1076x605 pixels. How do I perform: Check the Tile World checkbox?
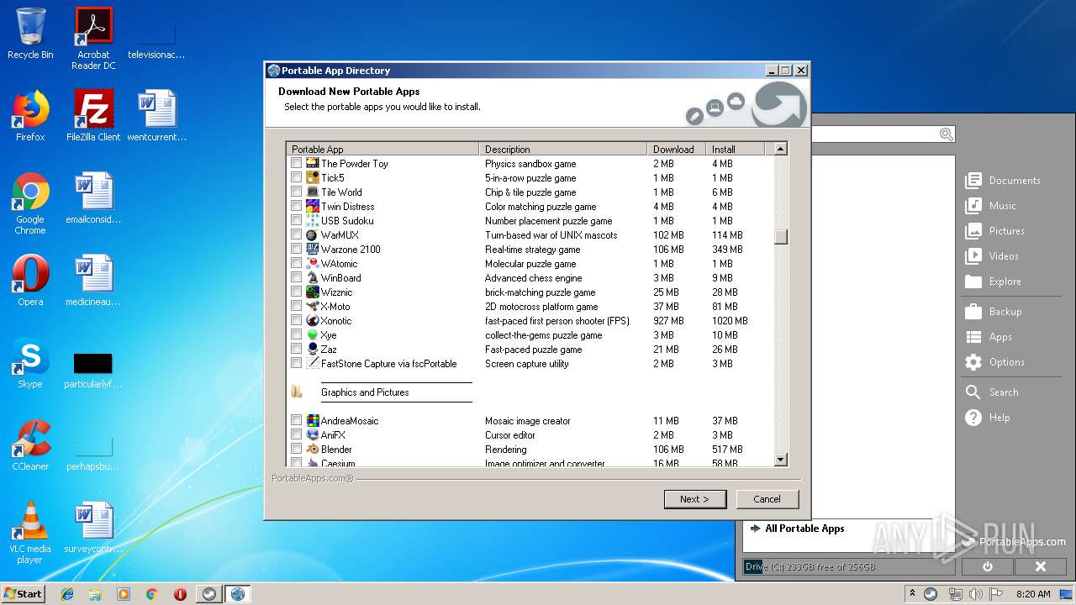click(x=296, y=192)
